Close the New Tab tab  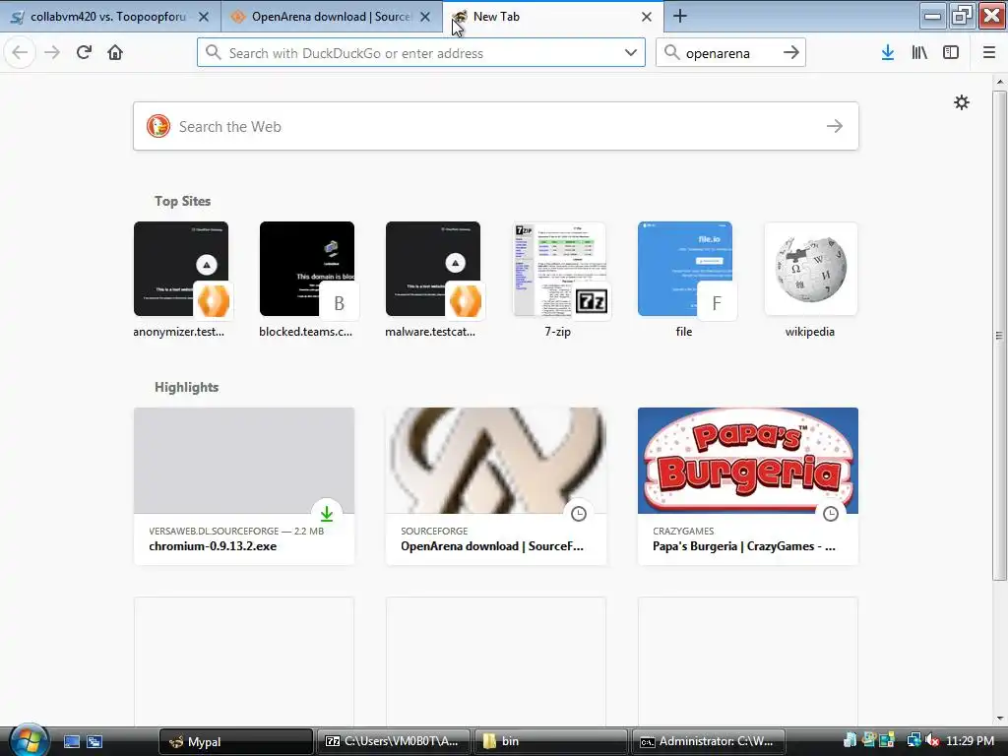[x=647, y=17]
